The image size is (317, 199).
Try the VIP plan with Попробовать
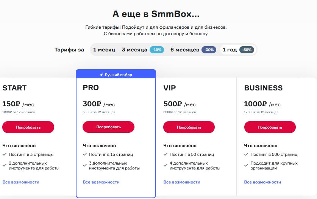coord(189,127)
